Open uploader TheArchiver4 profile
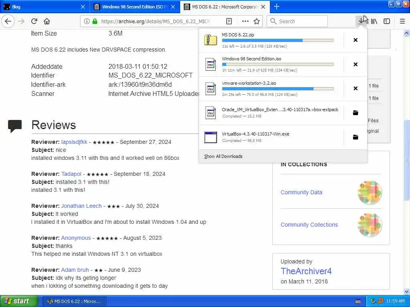 click(x=306, y=271)
